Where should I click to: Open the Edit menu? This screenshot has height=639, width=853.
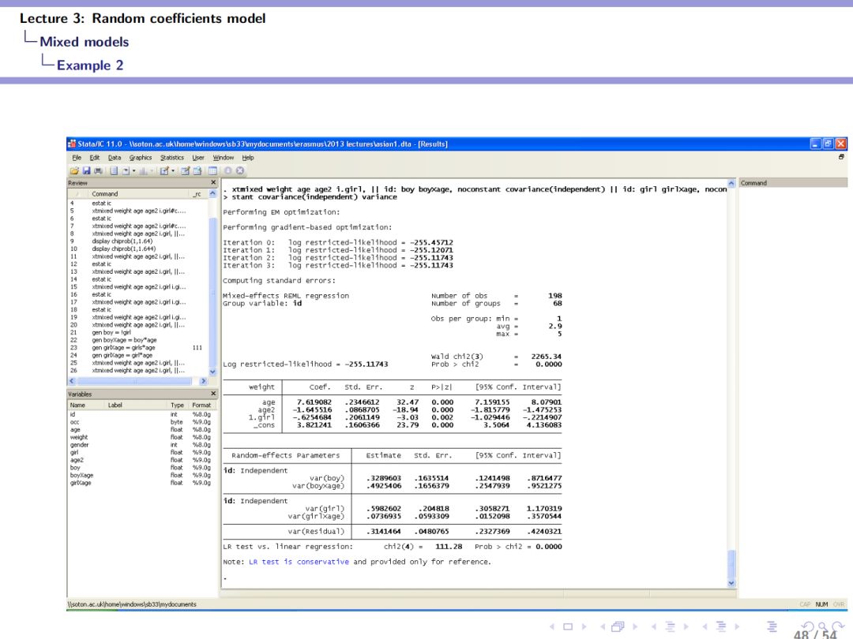click(95, 158)
